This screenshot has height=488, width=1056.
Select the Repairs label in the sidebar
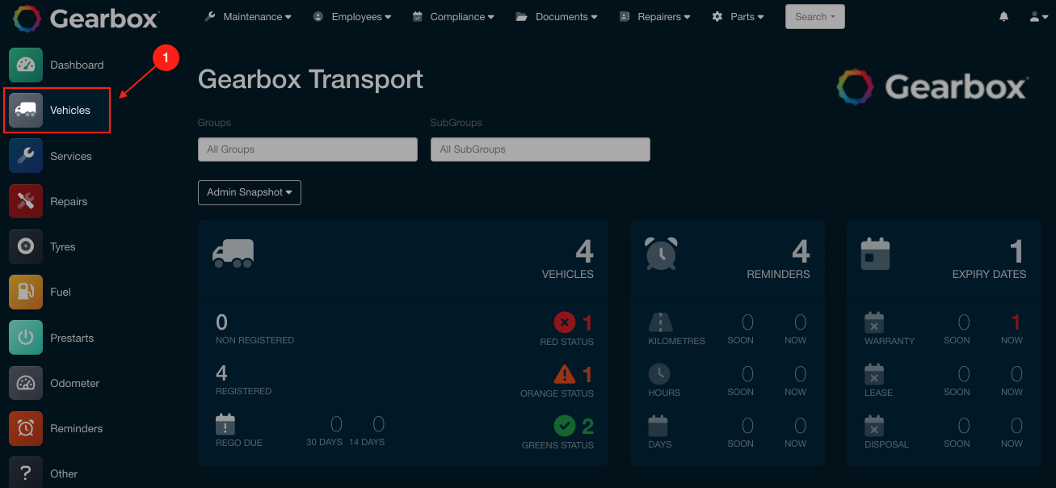[x=69, y=201]
